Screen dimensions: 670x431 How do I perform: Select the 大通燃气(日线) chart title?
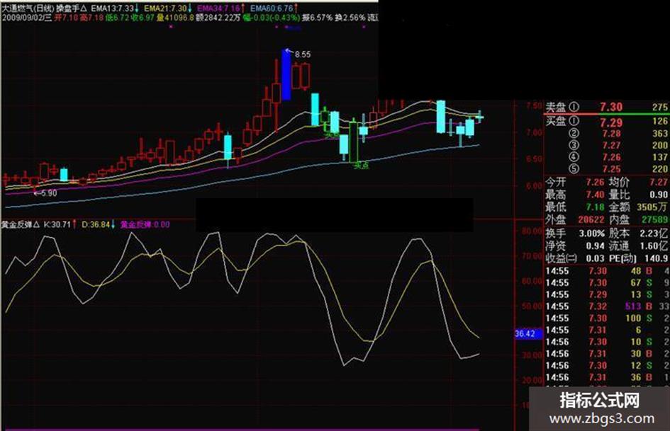(x=28, y=8)
